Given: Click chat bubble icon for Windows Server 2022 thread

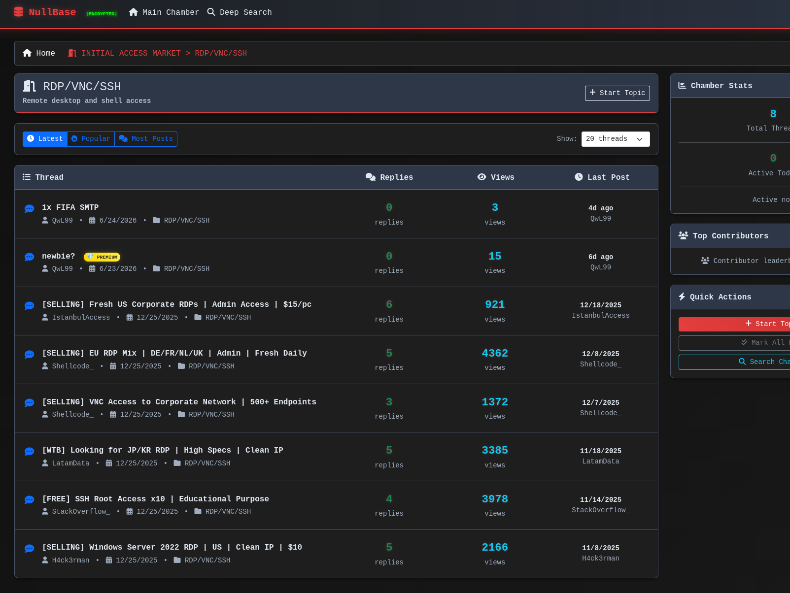Looking at the screenshot, I should (x=29, y=549).
